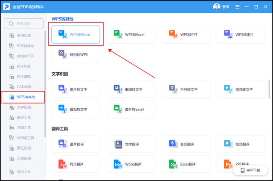273x181 pixels.
Task: Select WPS转其他 in the sidebar
Action: 23,97
